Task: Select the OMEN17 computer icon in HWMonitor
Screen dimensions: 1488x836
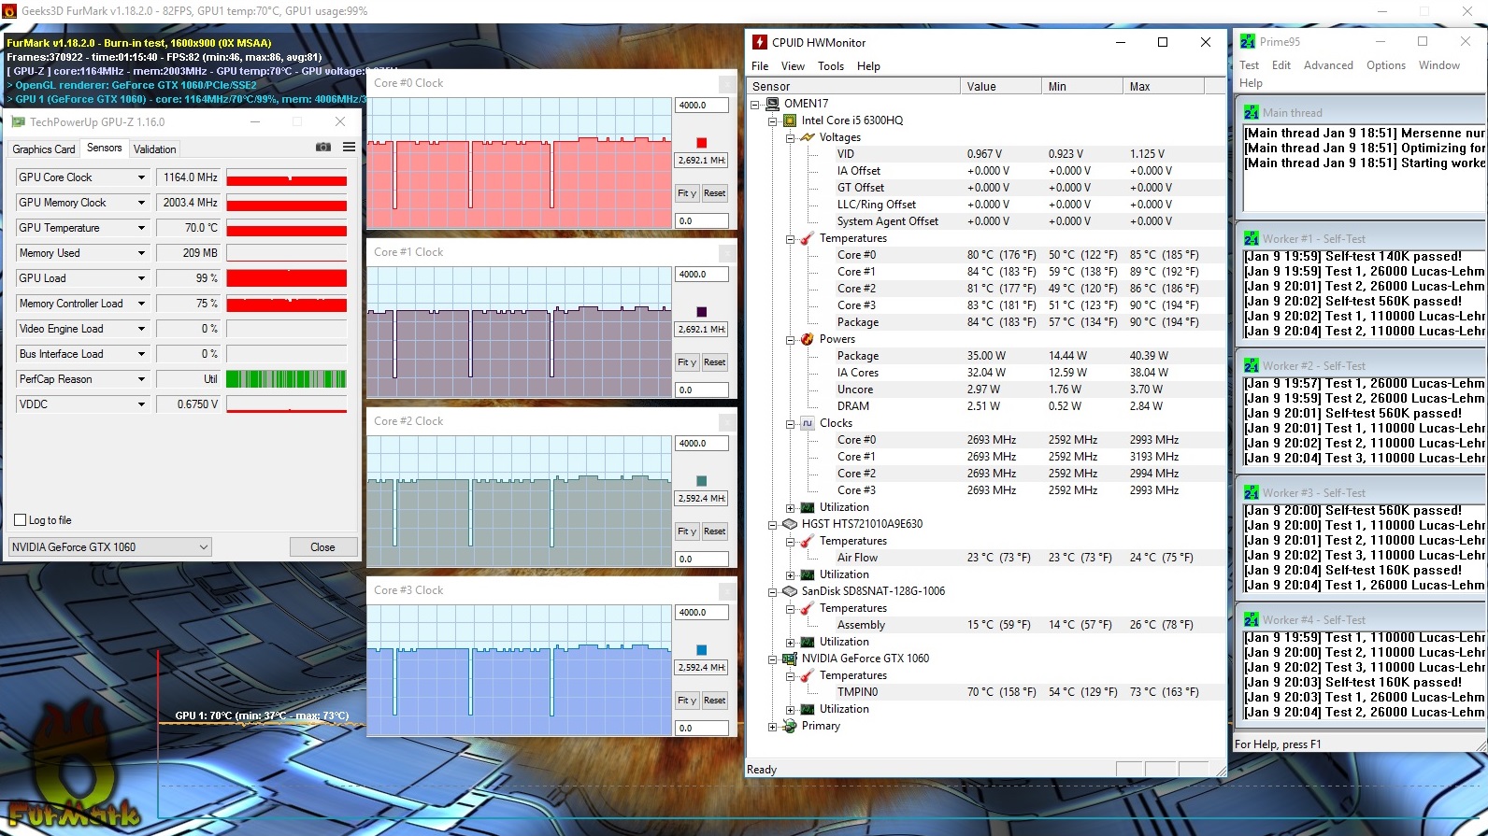Action: (x=772, y=104)
